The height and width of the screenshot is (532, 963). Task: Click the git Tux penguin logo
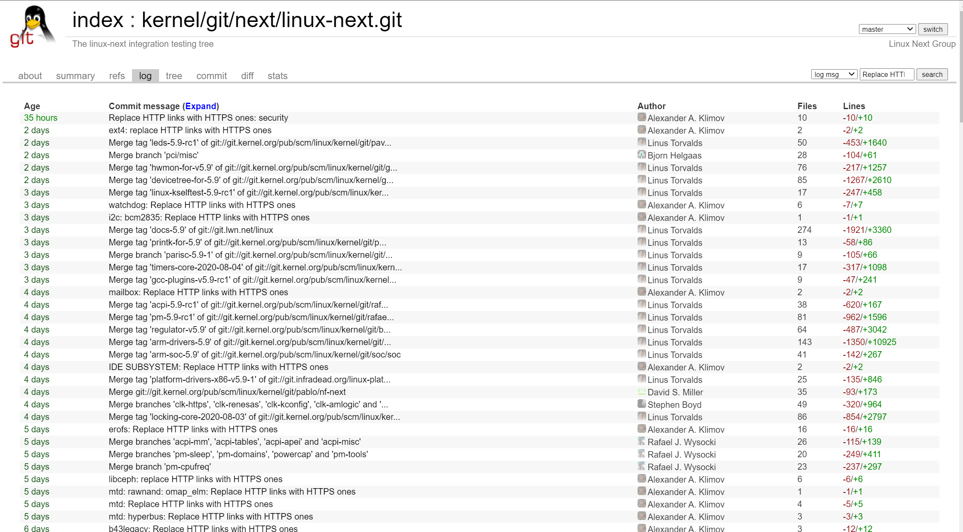33,26
